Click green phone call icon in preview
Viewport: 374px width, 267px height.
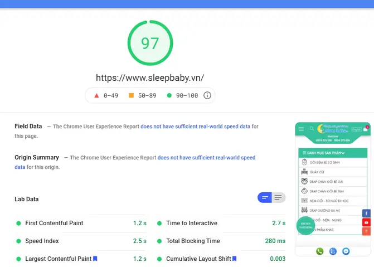click(320, 251)
